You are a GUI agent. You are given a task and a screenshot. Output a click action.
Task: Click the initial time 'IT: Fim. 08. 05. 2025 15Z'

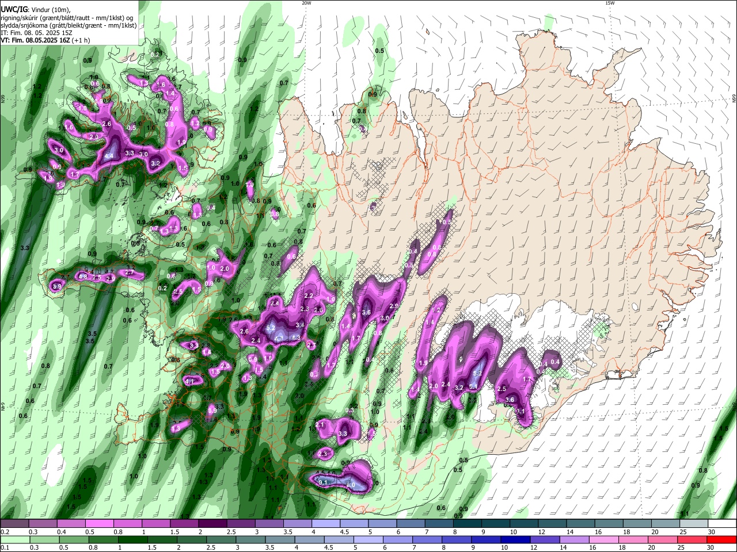click(36, 33)
